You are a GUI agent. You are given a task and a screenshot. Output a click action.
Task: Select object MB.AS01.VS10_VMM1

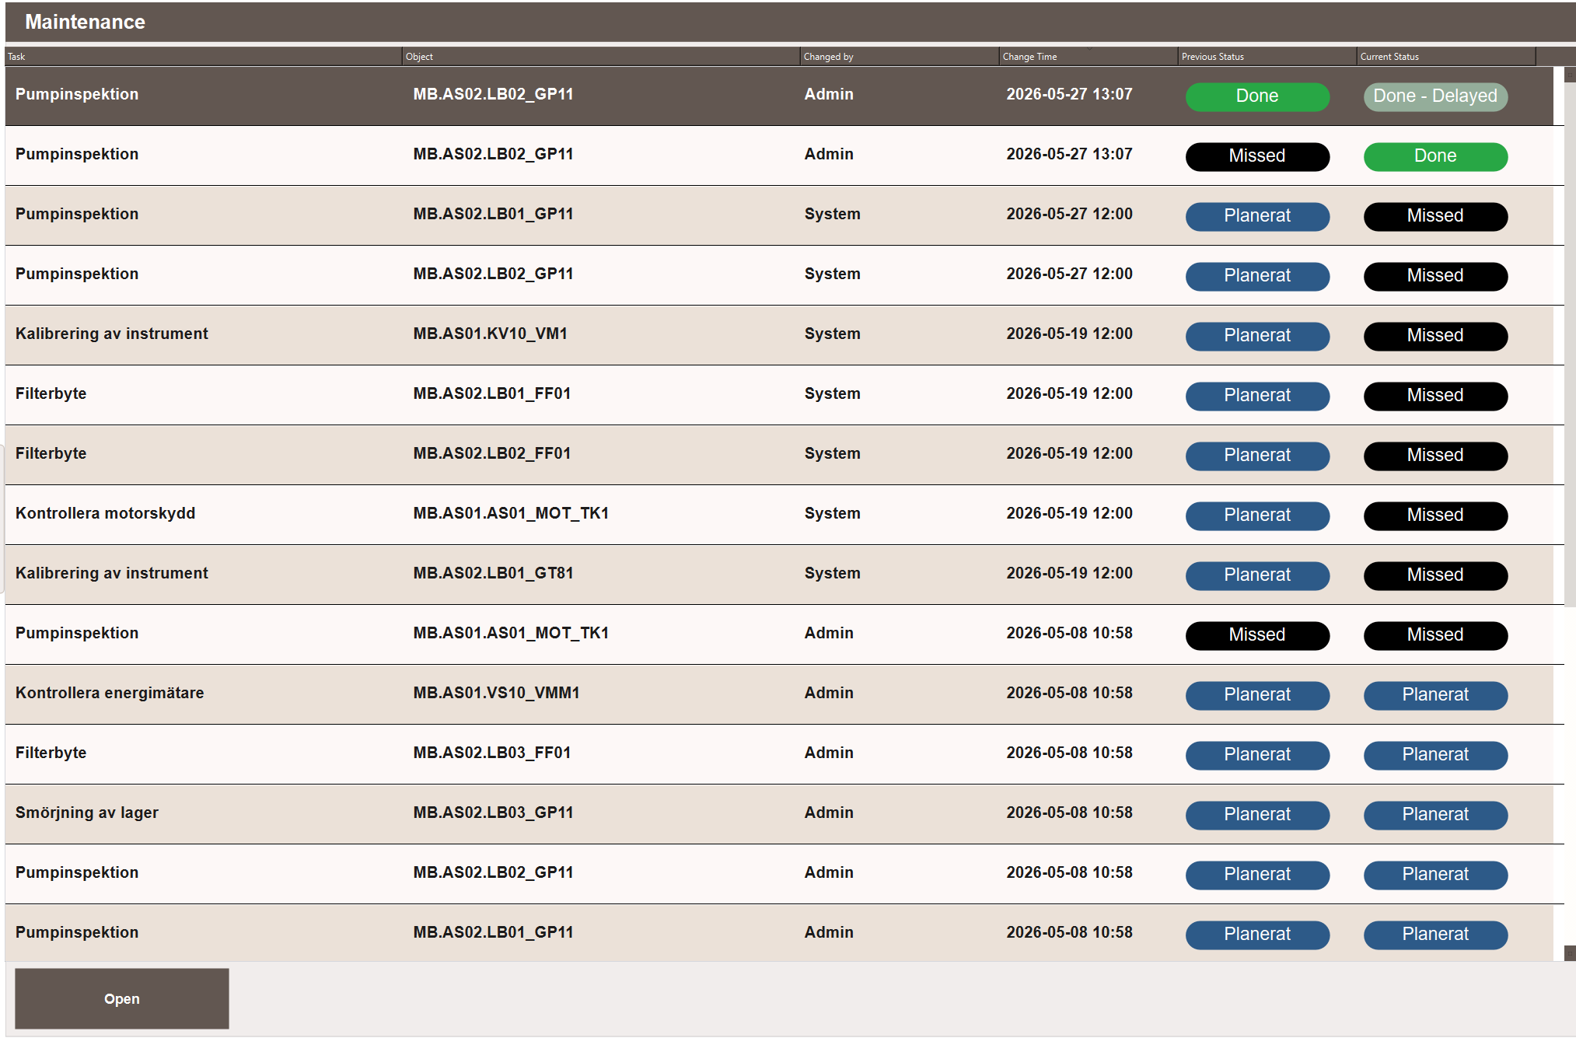496,693
